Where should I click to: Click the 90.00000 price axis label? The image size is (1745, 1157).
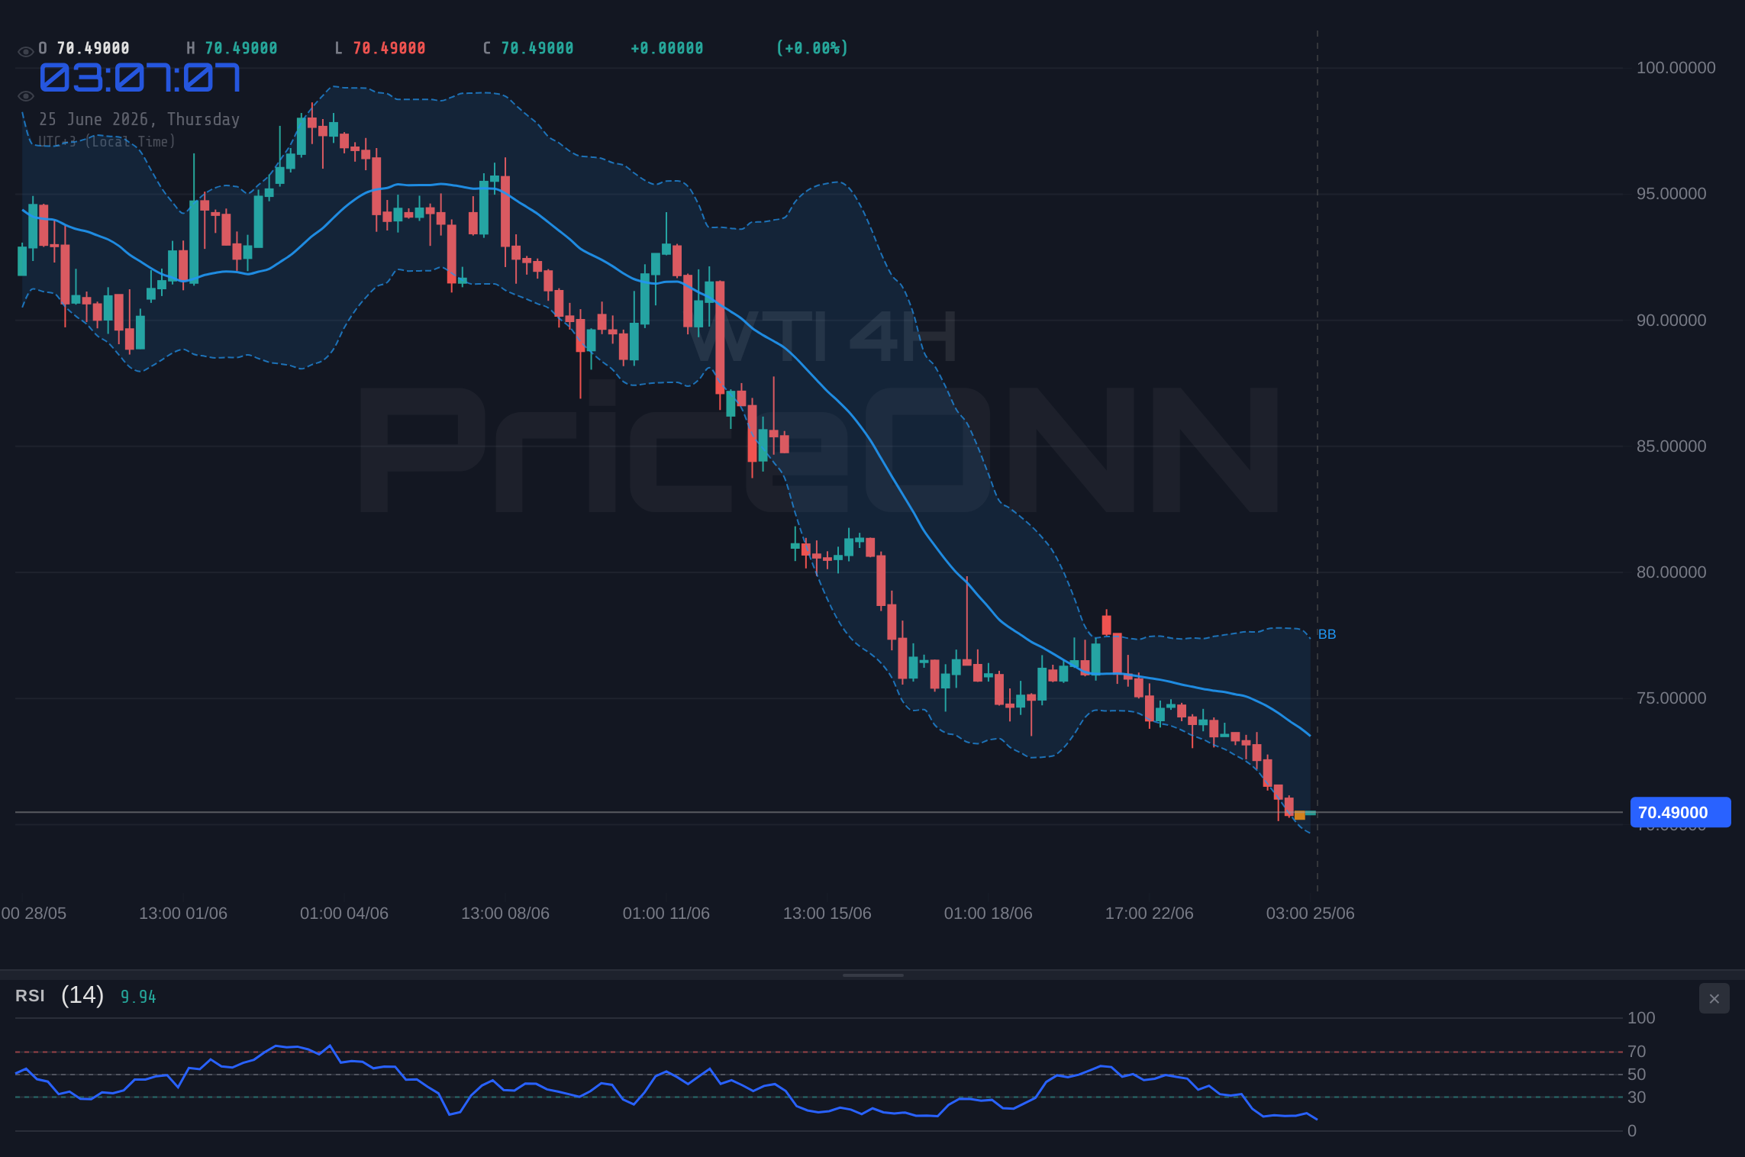pos(1671,321)
